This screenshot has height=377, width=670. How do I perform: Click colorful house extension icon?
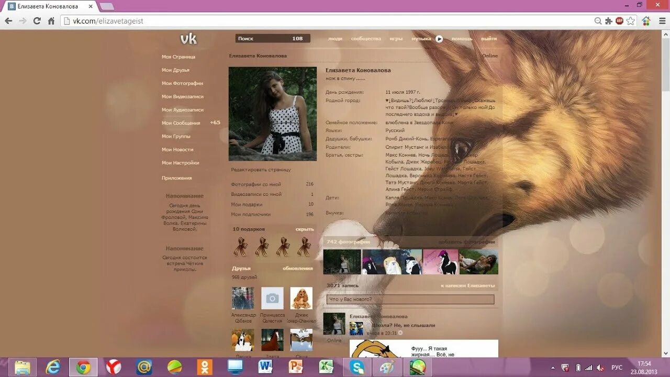(646, 21)
